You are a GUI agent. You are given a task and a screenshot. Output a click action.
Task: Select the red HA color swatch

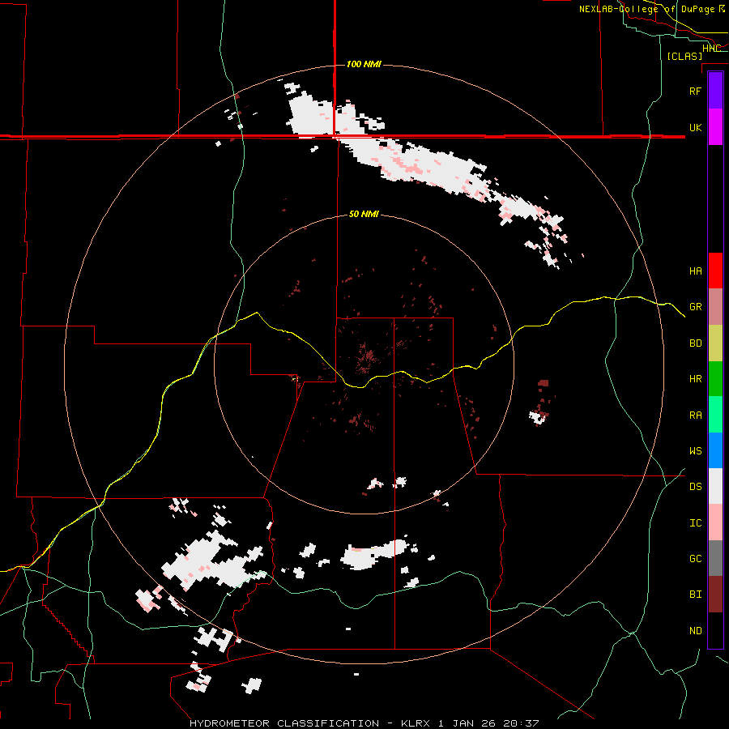pos(715,271)
